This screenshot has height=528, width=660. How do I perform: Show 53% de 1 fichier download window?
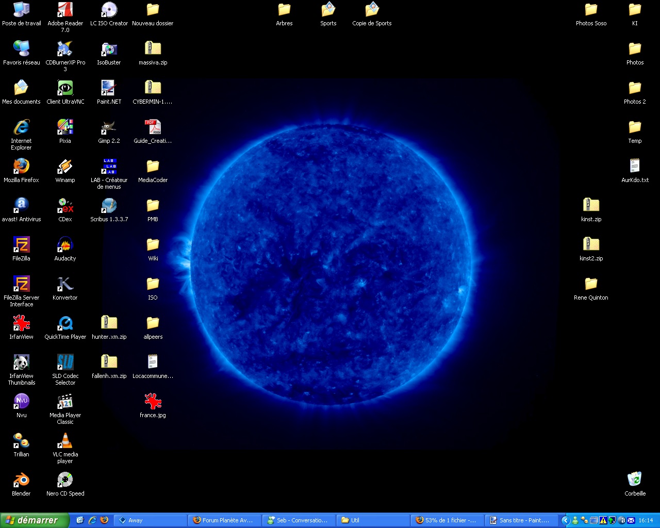pos(448,520)
